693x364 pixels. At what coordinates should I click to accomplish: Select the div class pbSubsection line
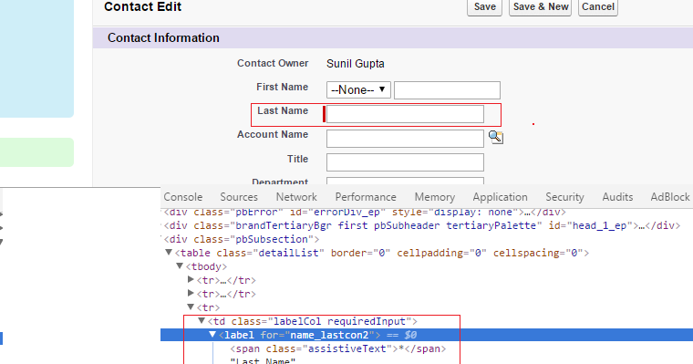coord(242,239)
